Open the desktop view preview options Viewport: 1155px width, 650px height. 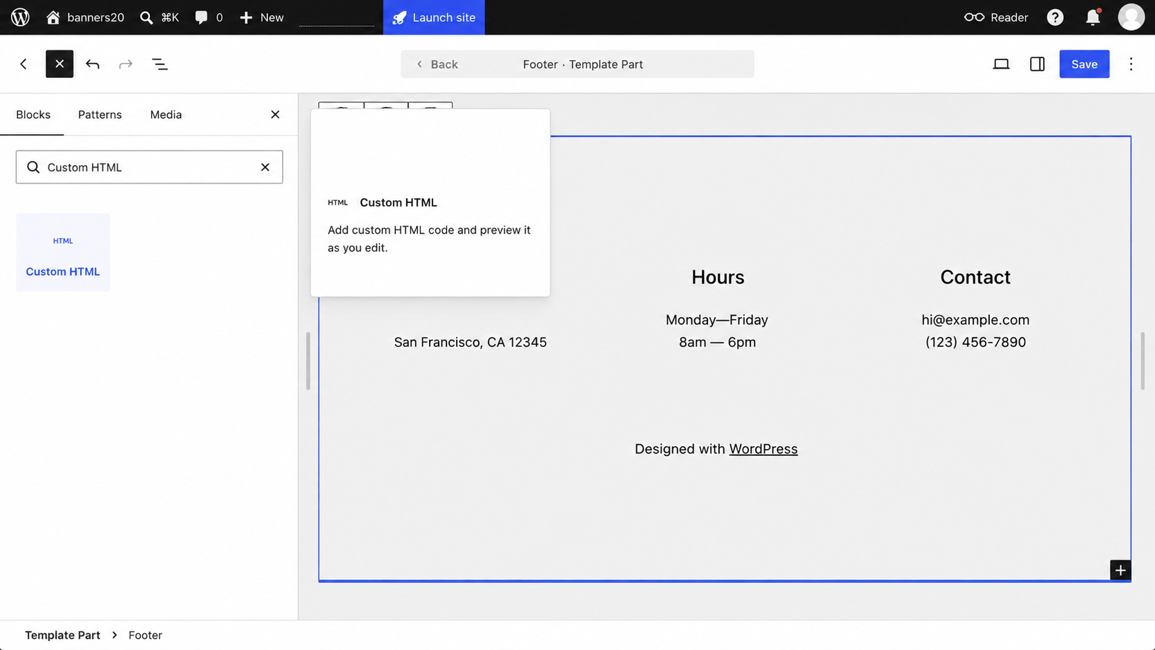1001,64
